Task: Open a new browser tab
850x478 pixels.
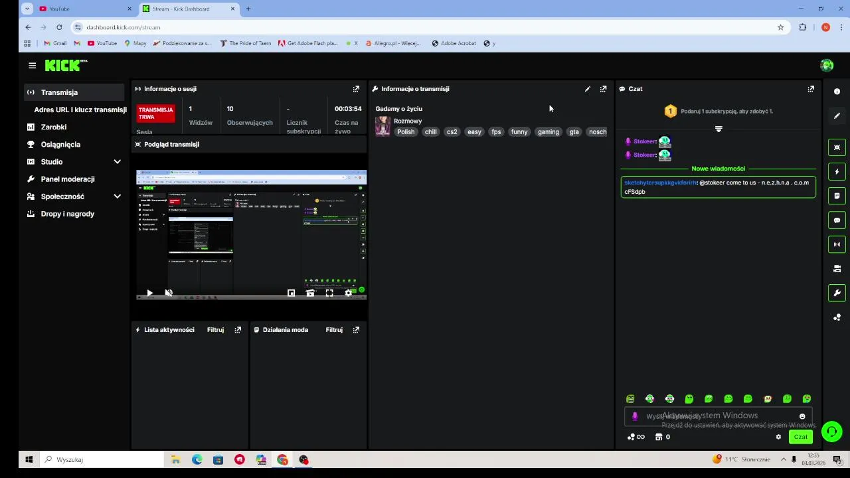Action: coord(248,9)
